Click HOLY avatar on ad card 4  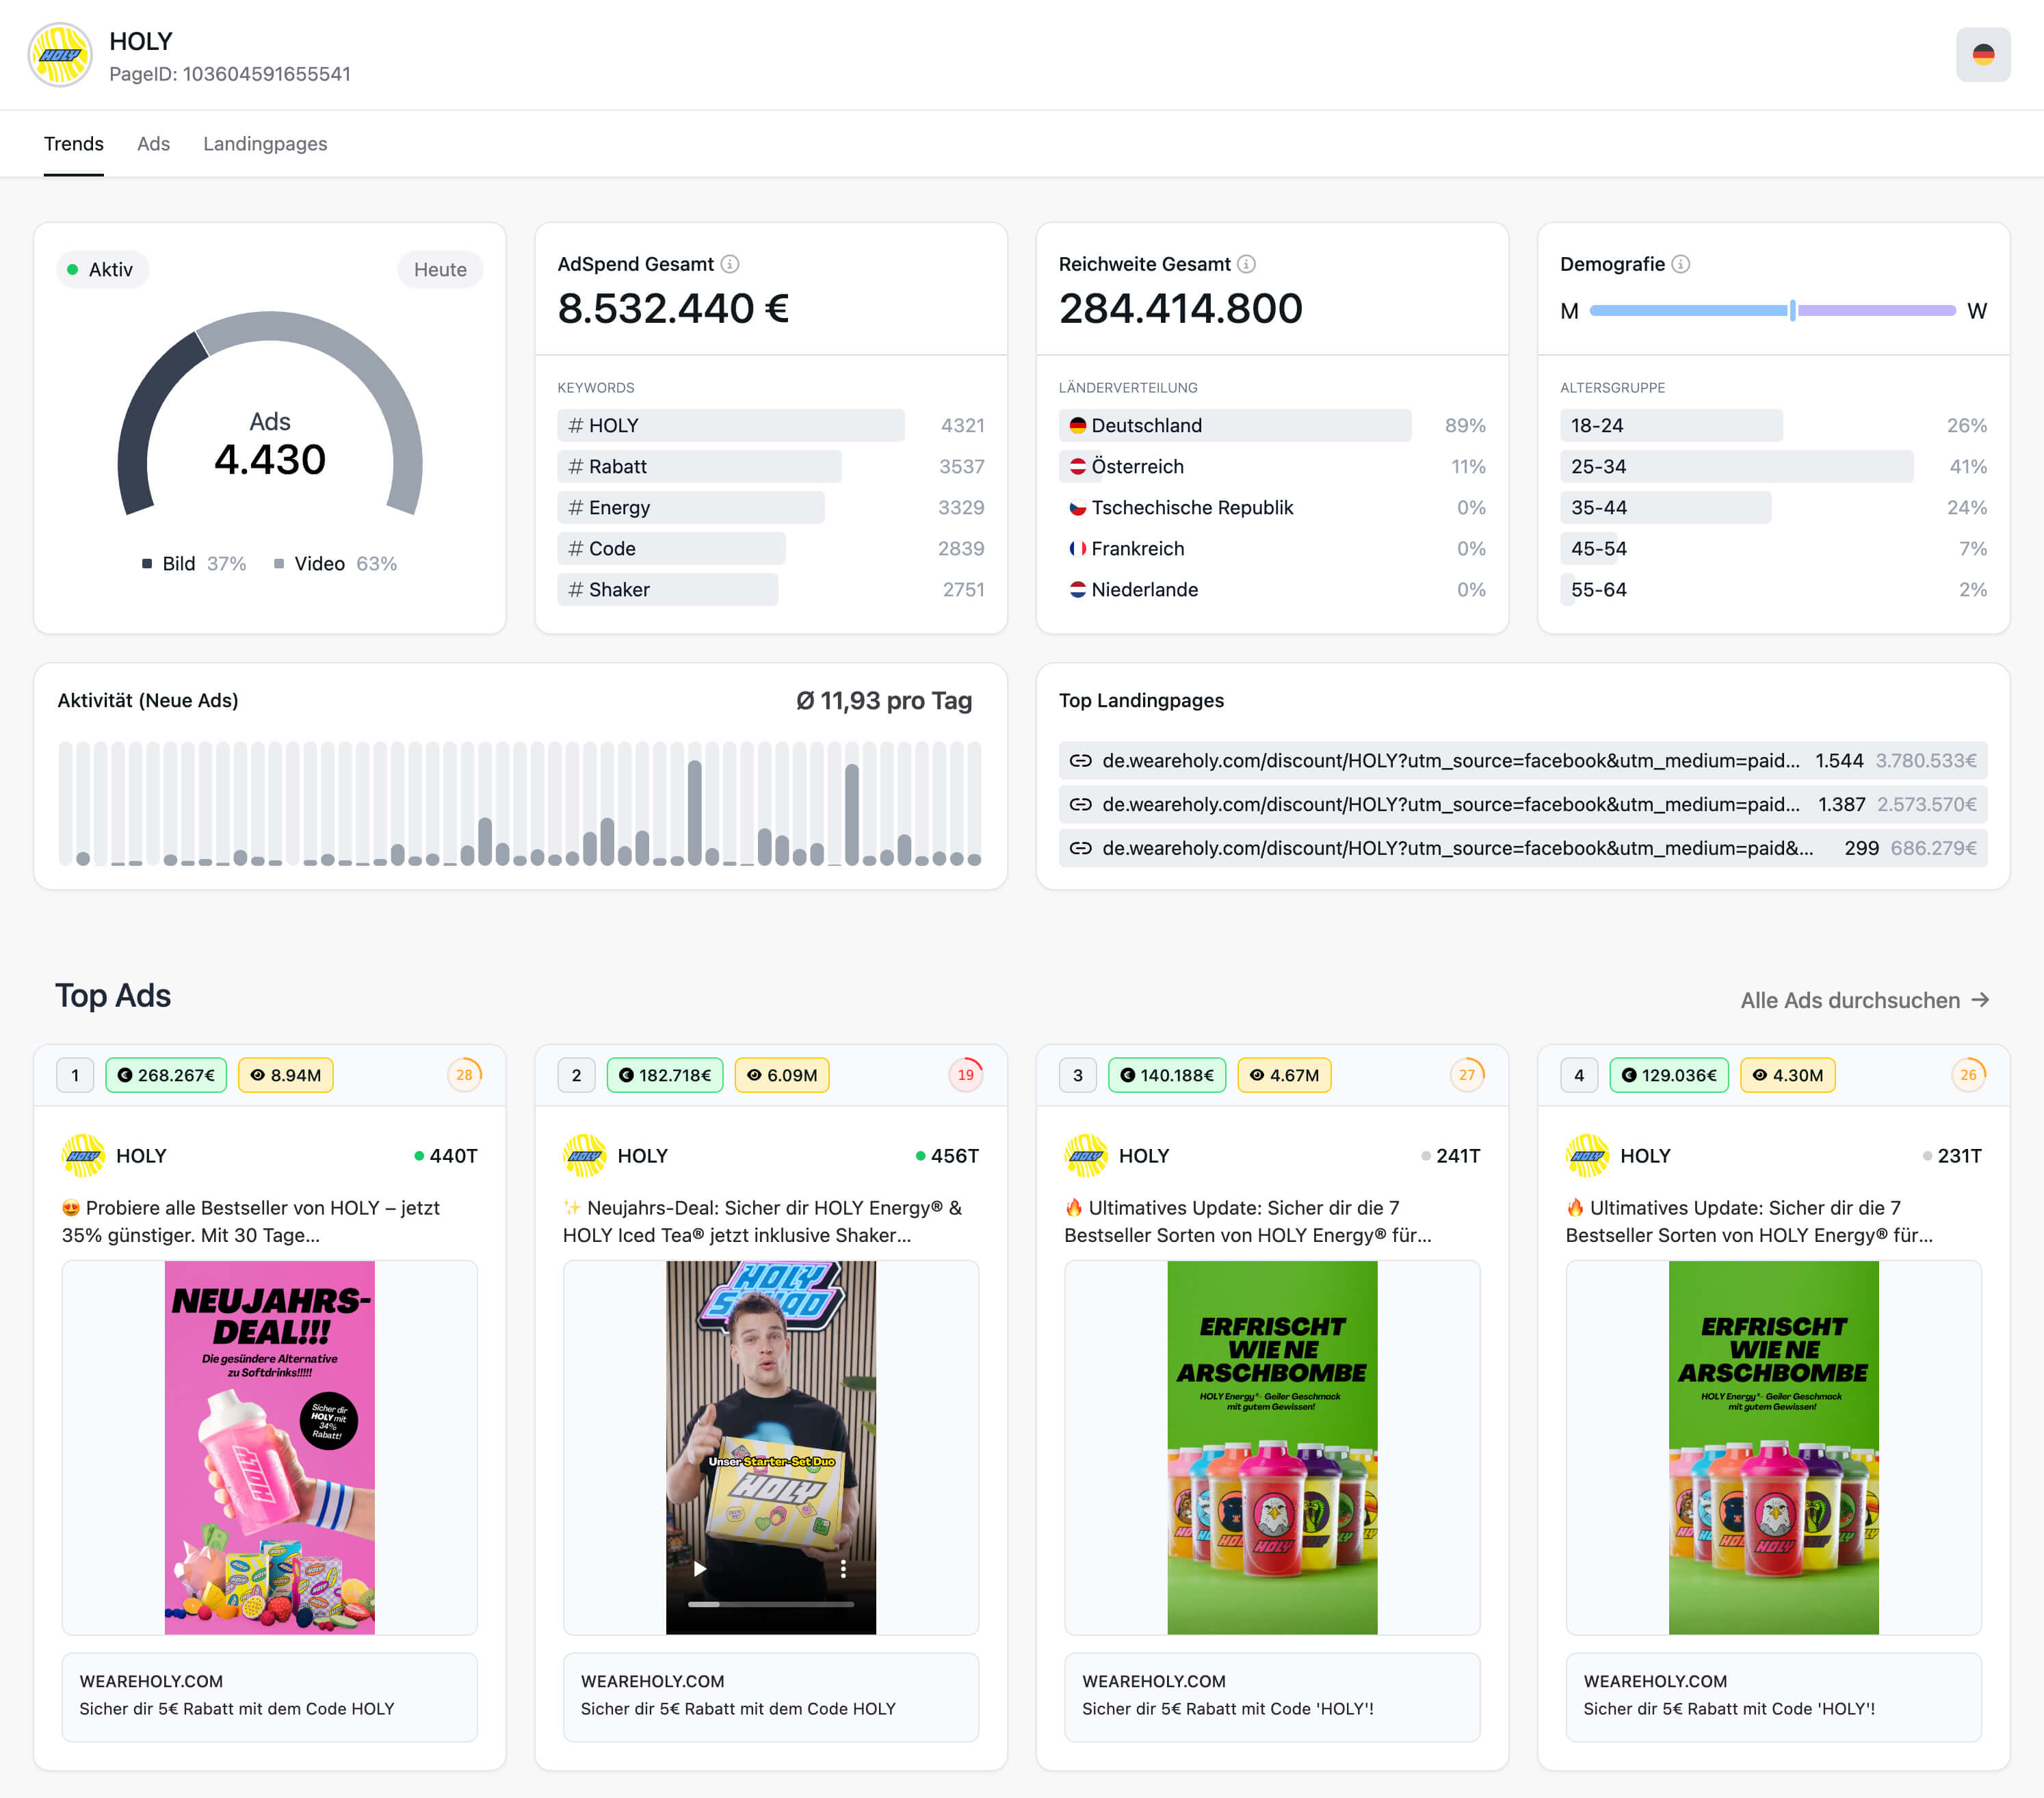tap(1588, 1156)
